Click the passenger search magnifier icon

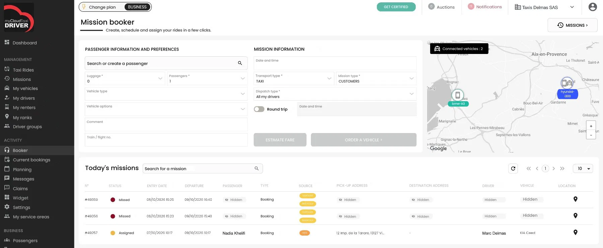(x=240, y=63)
